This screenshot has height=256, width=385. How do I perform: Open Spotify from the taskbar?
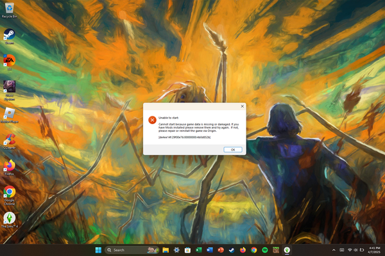coord(265,250)
